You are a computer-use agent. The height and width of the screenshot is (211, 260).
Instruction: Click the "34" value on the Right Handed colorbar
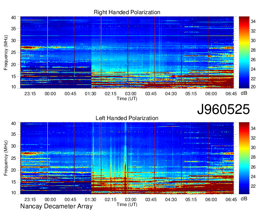click(253, 21)
